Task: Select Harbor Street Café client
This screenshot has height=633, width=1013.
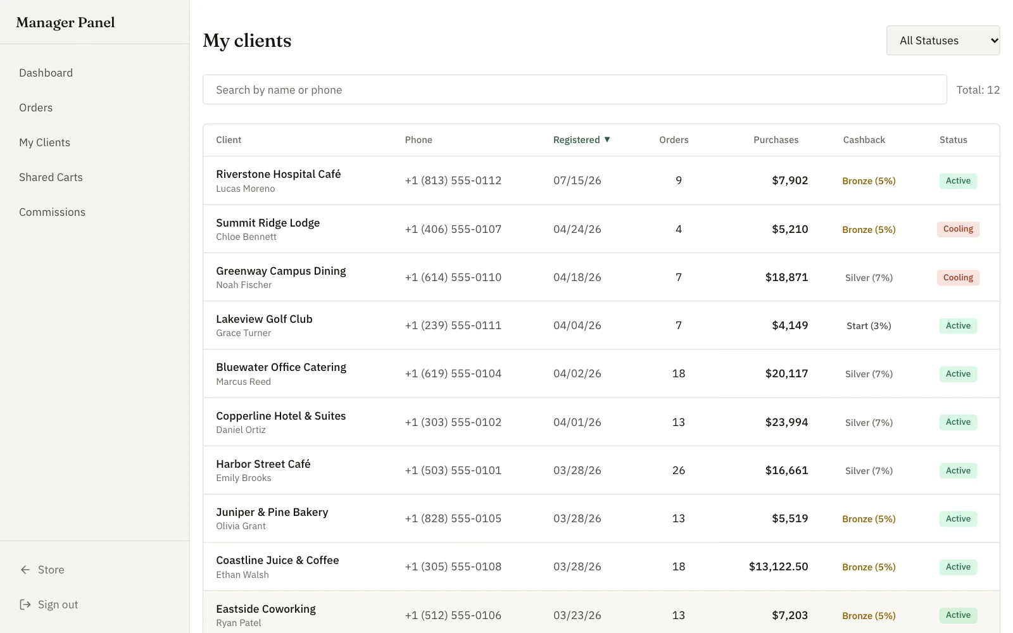Action: coord(601,470)
